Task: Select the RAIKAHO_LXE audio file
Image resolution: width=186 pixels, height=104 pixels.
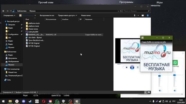Action: coord(65,35)
